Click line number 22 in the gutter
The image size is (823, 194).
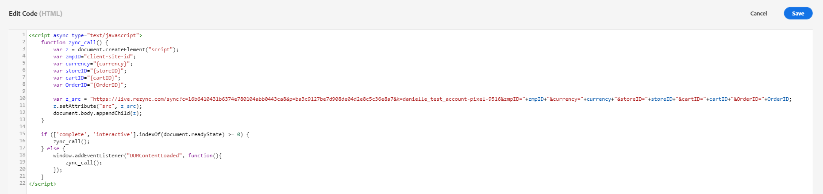coord(23,183)
